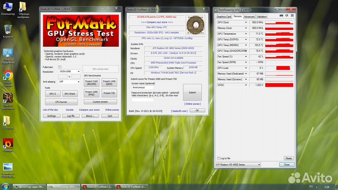Launch GPU-Z tool button in FurMark
Image resolution: width=338 pixels, height=190 pixels.
[x=53, y=94]
